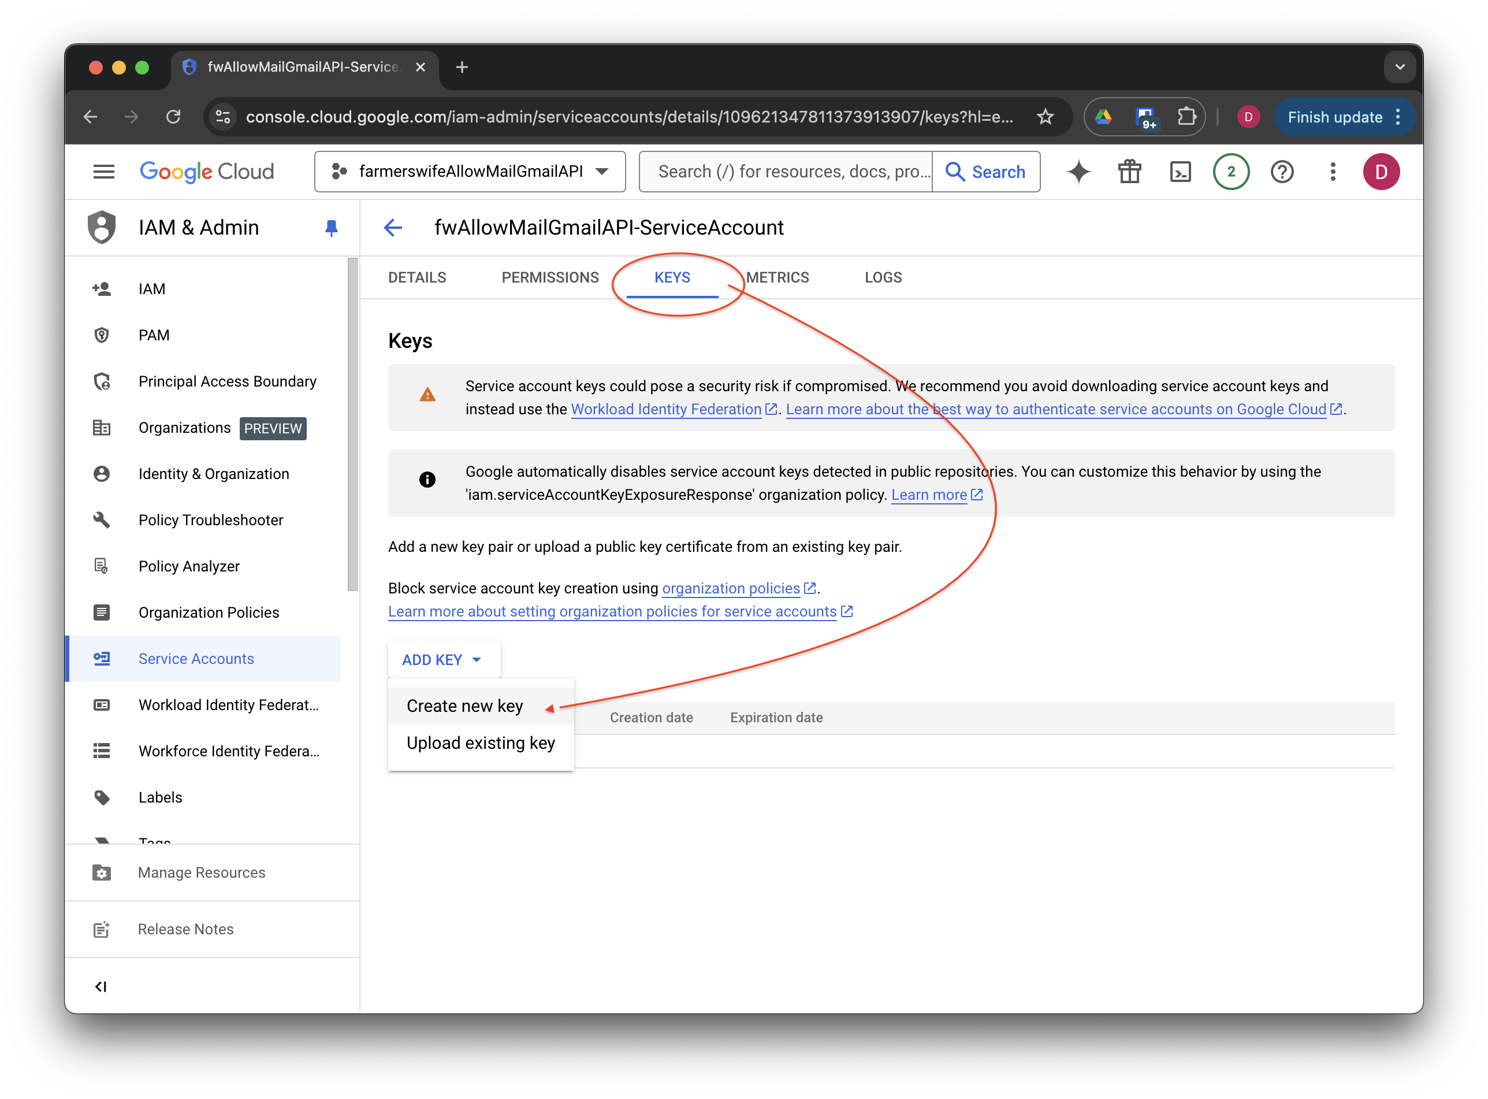The image size is (1488, 1099).
Task: Select Create new key menu option
Action: coord(465,706)
